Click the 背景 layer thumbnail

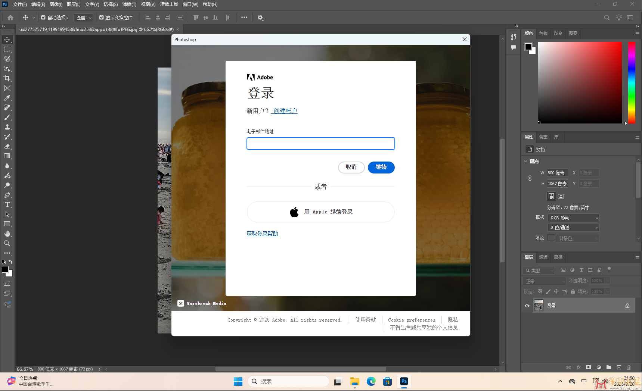(539, 306)
